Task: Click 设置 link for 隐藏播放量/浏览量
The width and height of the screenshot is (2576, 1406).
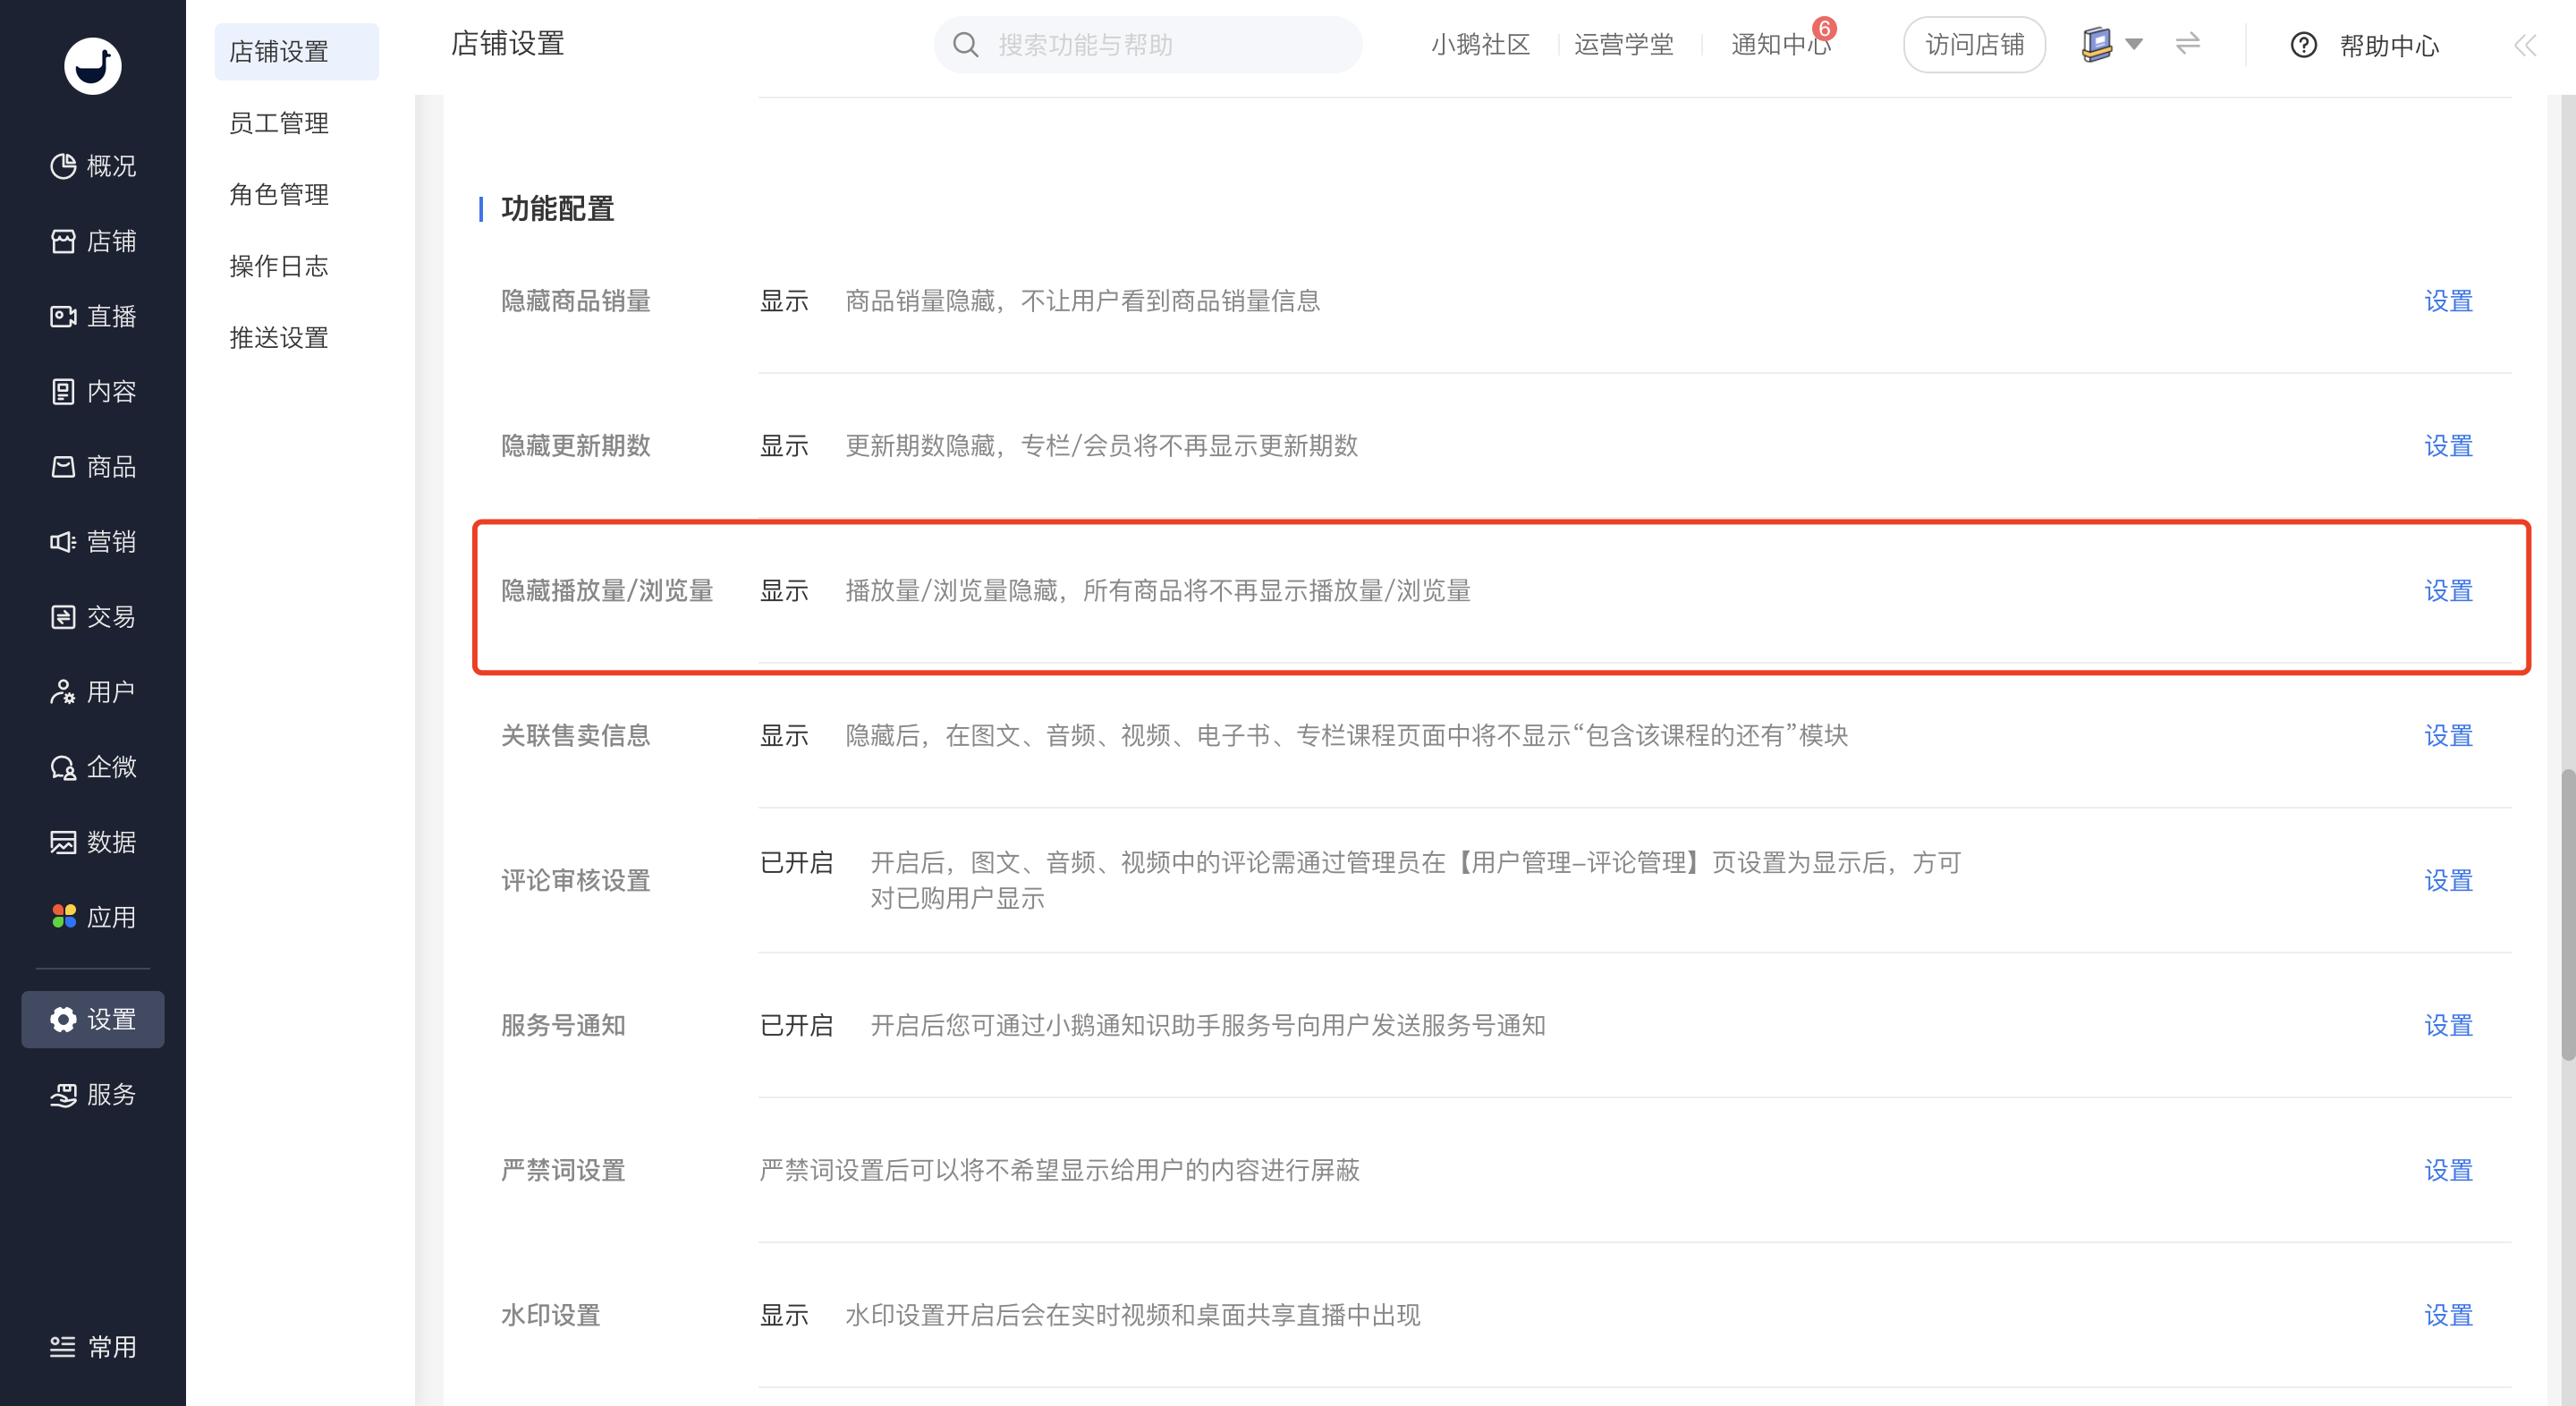Action: (2448, 591)
